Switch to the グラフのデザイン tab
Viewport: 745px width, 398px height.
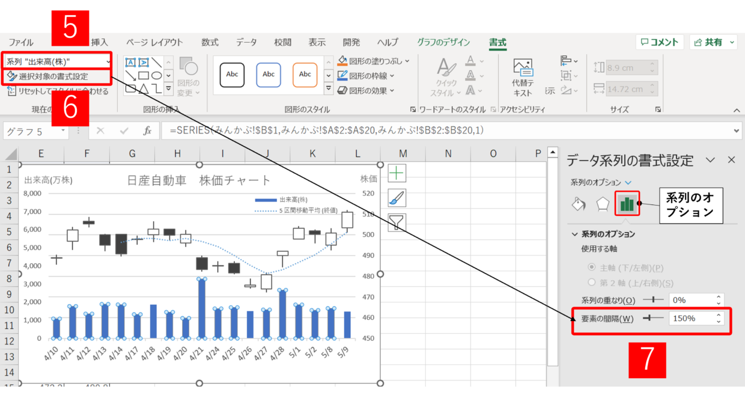pyautogui.click(x=444, y=42)
